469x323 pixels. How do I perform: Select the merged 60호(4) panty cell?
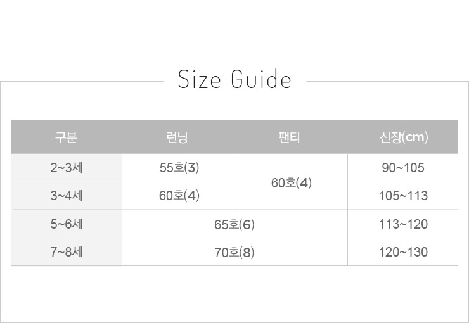(x=292, y=182)
